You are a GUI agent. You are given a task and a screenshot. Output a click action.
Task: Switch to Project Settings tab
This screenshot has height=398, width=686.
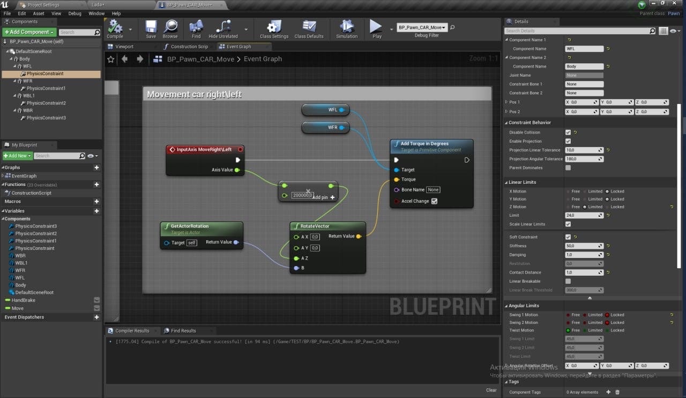(x=43, y=5)
